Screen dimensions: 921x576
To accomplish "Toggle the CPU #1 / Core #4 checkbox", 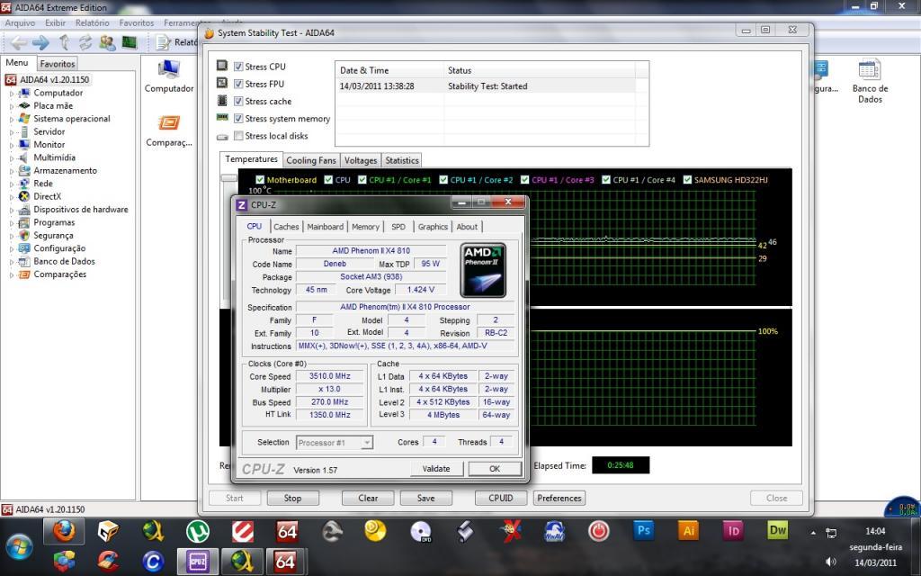I will (606, 180).
